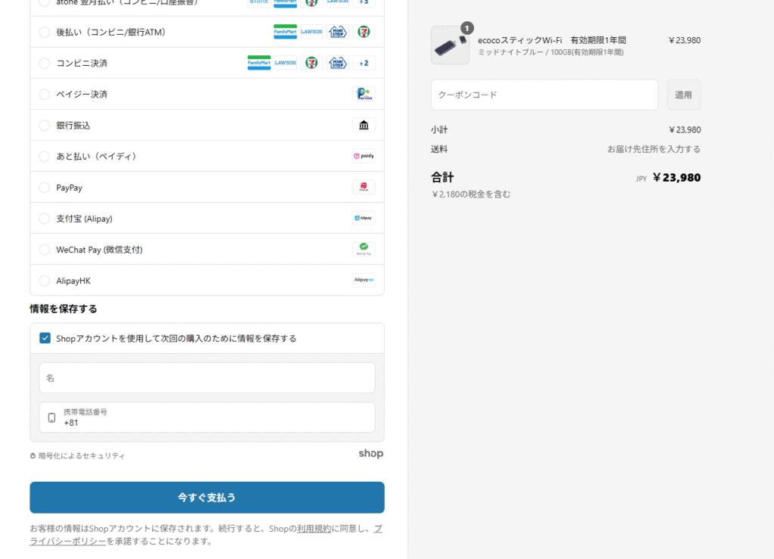Expand the +2 more stores badge
Viewport: 774px width, 559px height.
coord(364,63)
